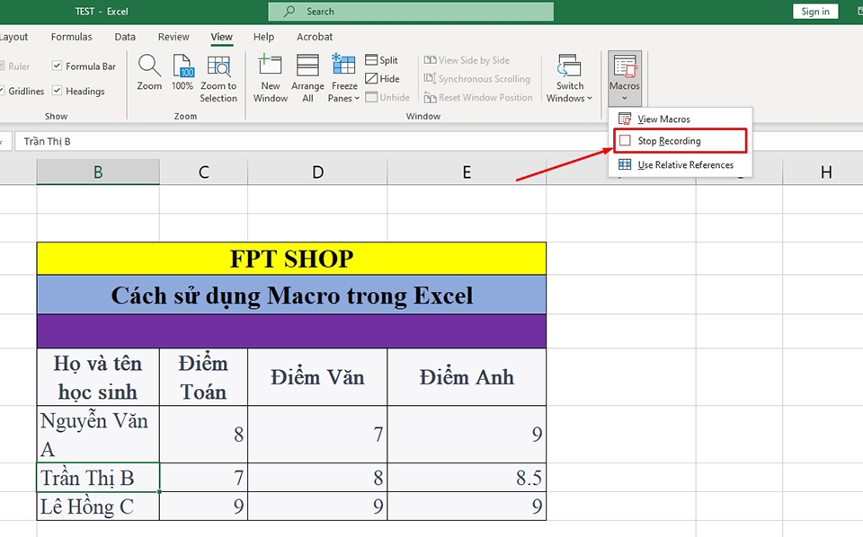Viewport: 863px width, 537px height.
Task: Click Nguyễn Văn A's Điểm Toán value 8
Action: click(204, 435)
